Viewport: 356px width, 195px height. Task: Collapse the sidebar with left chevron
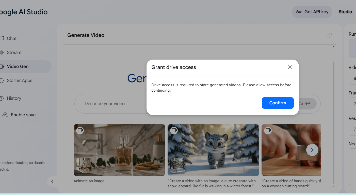tap(52, 182)
